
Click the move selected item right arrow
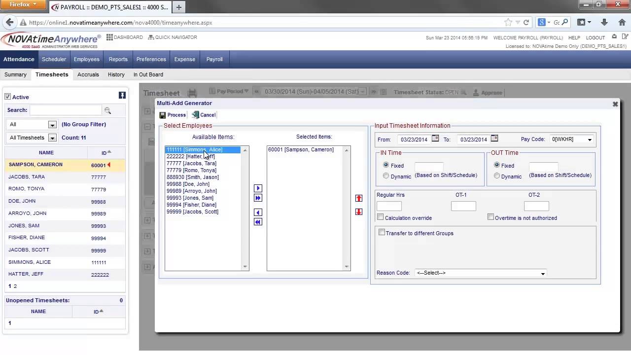click(258, 188)
